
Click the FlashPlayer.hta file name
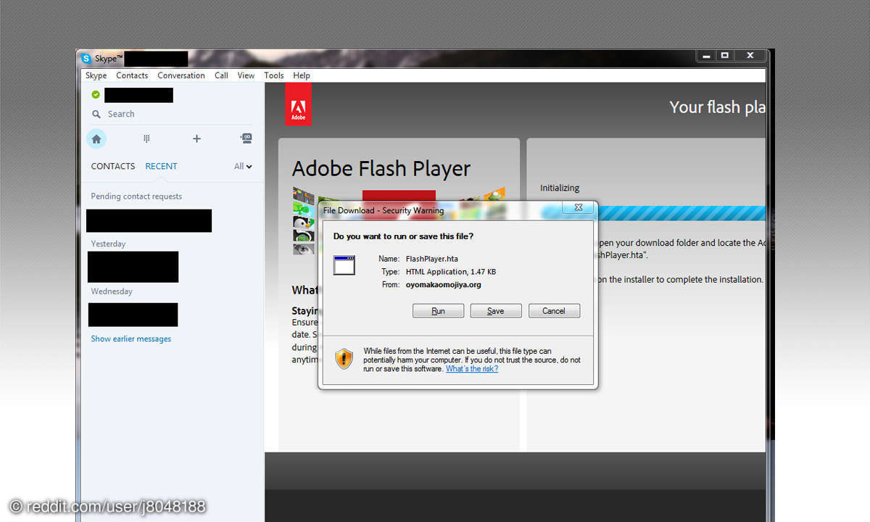(x=432, y=259)
